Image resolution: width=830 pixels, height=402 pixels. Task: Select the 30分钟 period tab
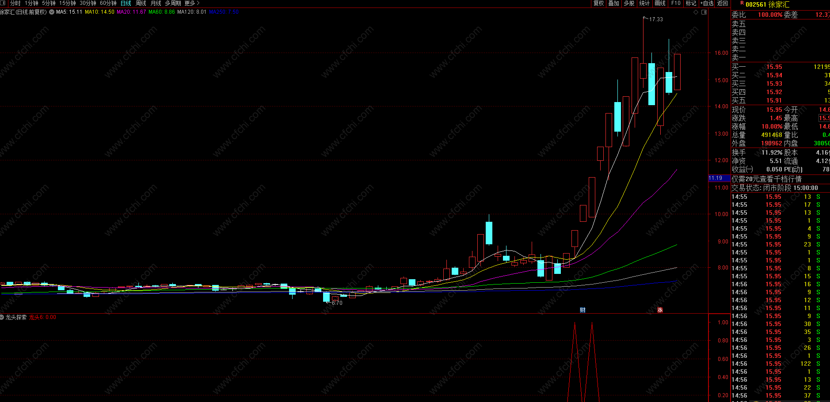[88, 3]
